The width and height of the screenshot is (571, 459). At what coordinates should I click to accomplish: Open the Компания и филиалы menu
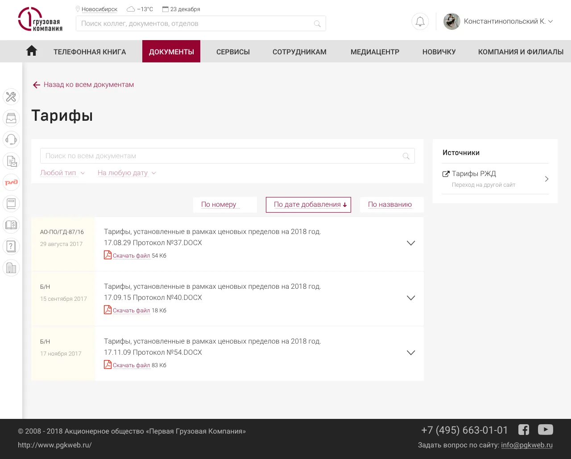[x=521, y=52]
